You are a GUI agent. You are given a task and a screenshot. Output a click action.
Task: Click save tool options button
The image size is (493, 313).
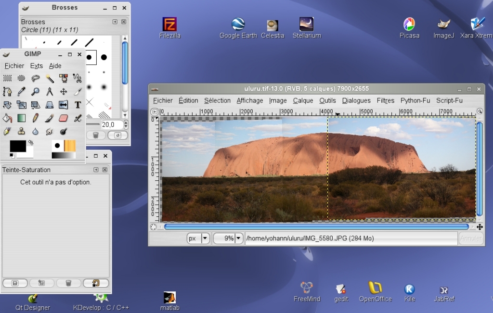point(15,283)
